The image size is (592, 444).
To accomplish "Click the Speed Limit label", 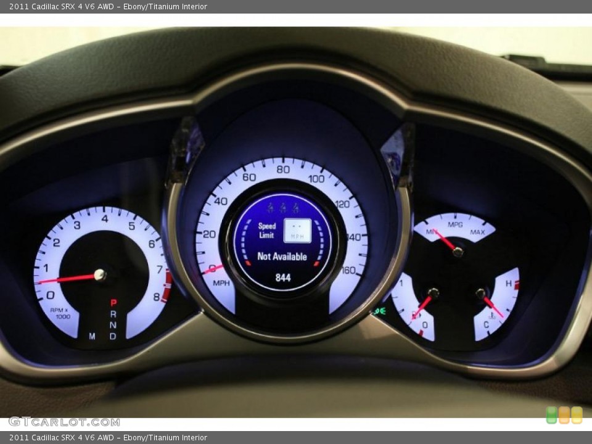I will [x=267, y=230].
